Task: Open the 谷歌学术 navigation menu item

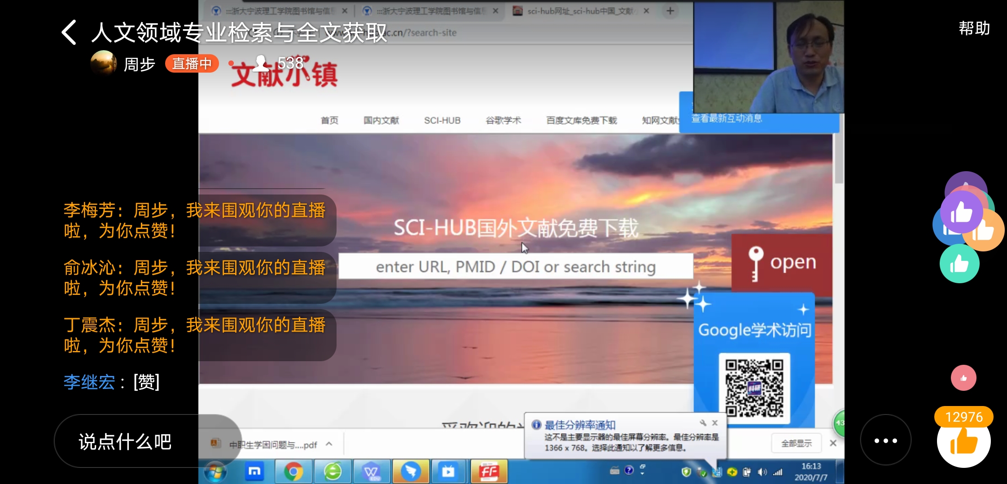Action: [x=503, y=120]
